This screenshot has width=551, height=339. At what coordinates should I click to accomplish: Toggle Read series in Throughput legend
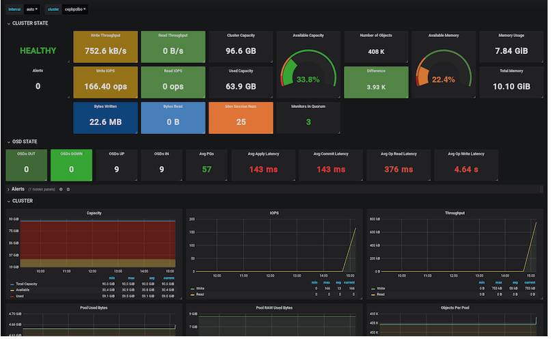pos(380,295)
